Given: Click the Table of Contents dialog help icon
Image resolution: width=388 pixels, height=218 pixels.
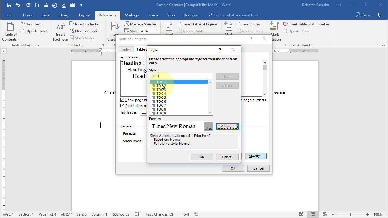Looking at the screenshot, I should [251, 39].
